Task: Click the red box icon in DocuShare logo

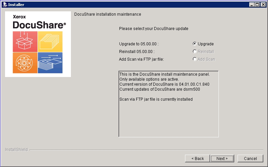Action: pos(25,42)
